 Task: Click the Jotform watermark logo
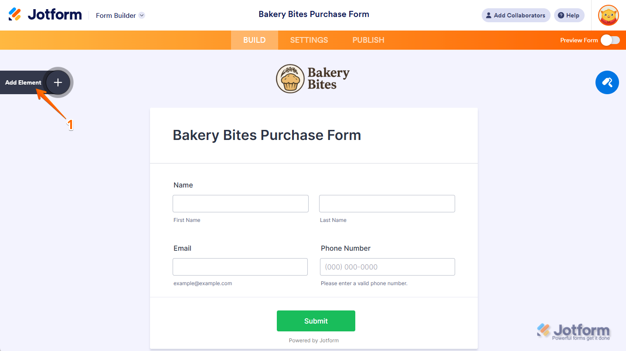click(x=573, y=331)
